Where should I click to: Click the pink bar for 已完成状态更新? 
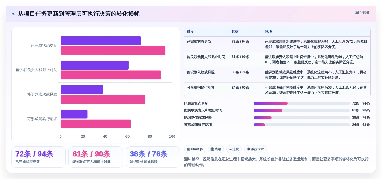coord(113,51)
